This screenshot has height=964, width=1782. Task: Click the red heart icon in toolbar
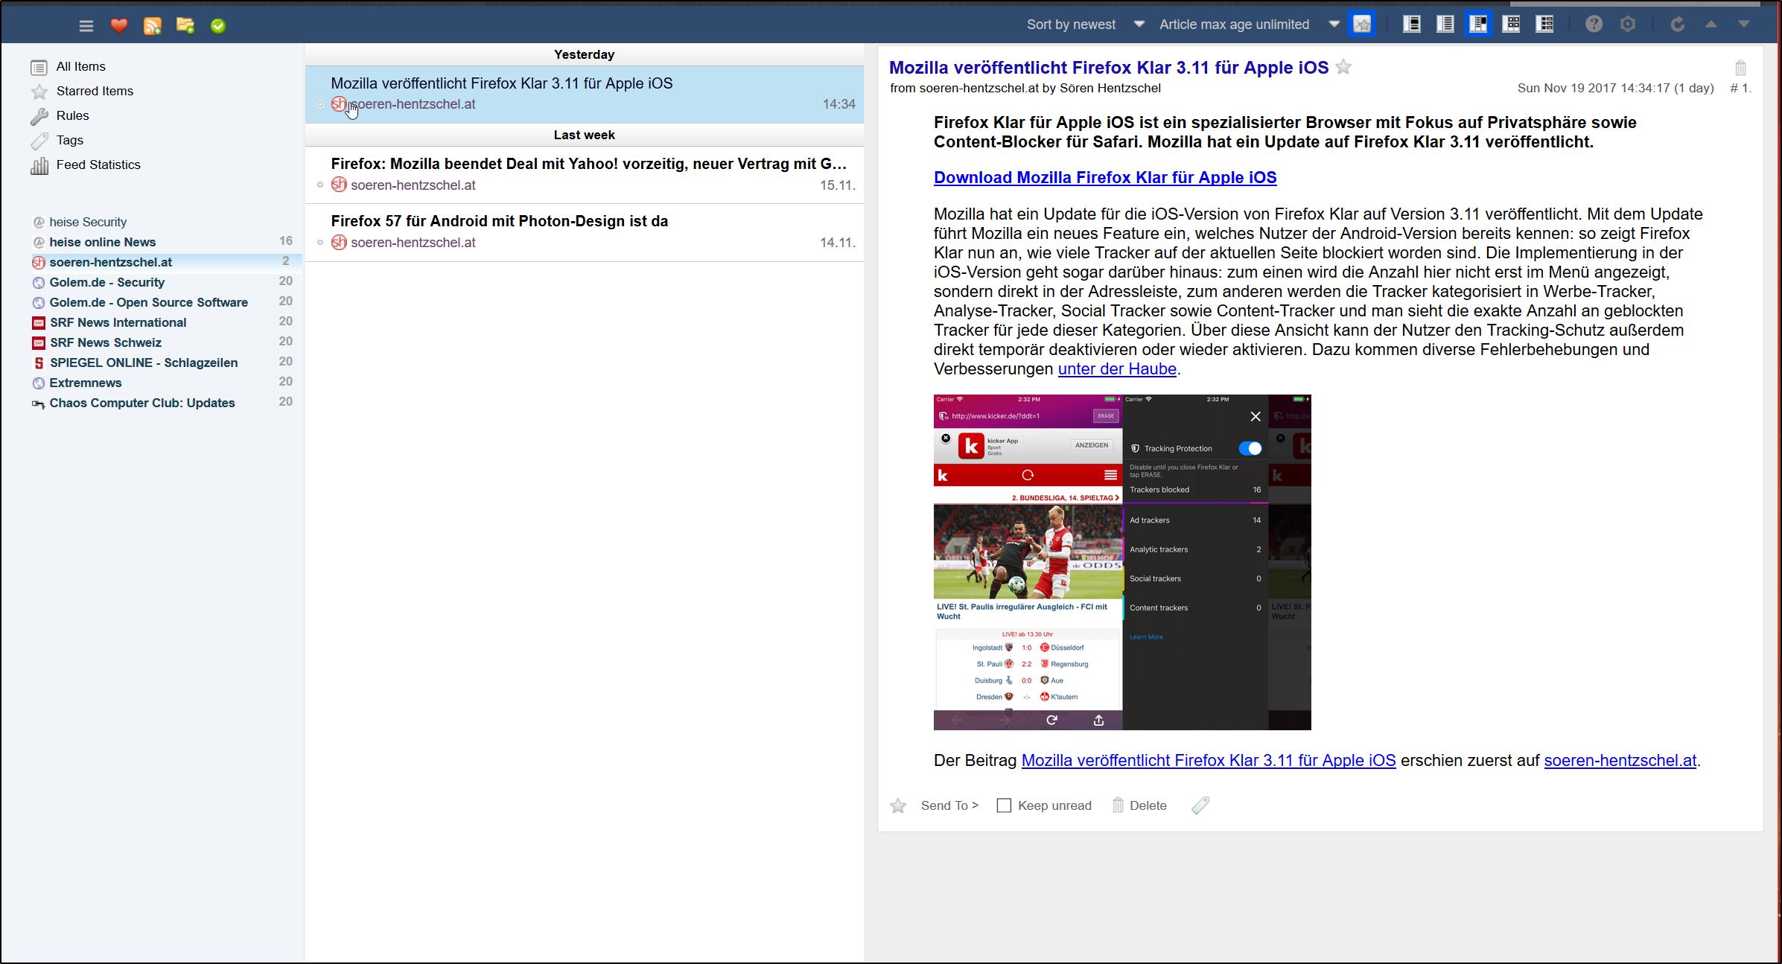(118, 26)
